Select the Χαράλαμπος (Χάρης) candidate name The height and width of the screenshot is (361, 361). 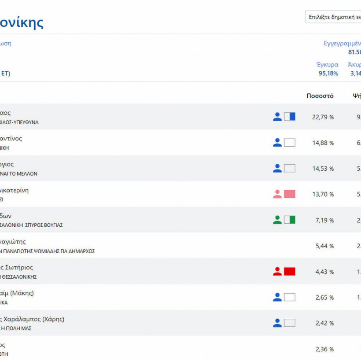point(33,319)
